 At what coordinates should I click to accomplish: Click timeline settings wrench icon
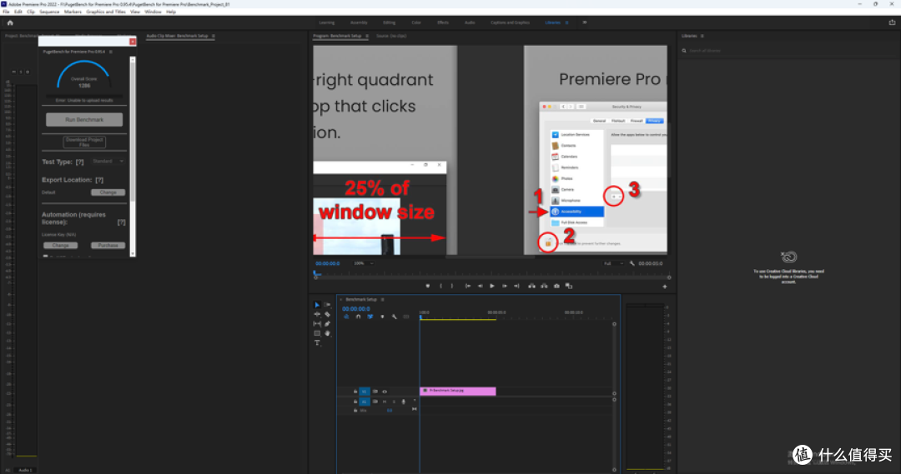394,317
